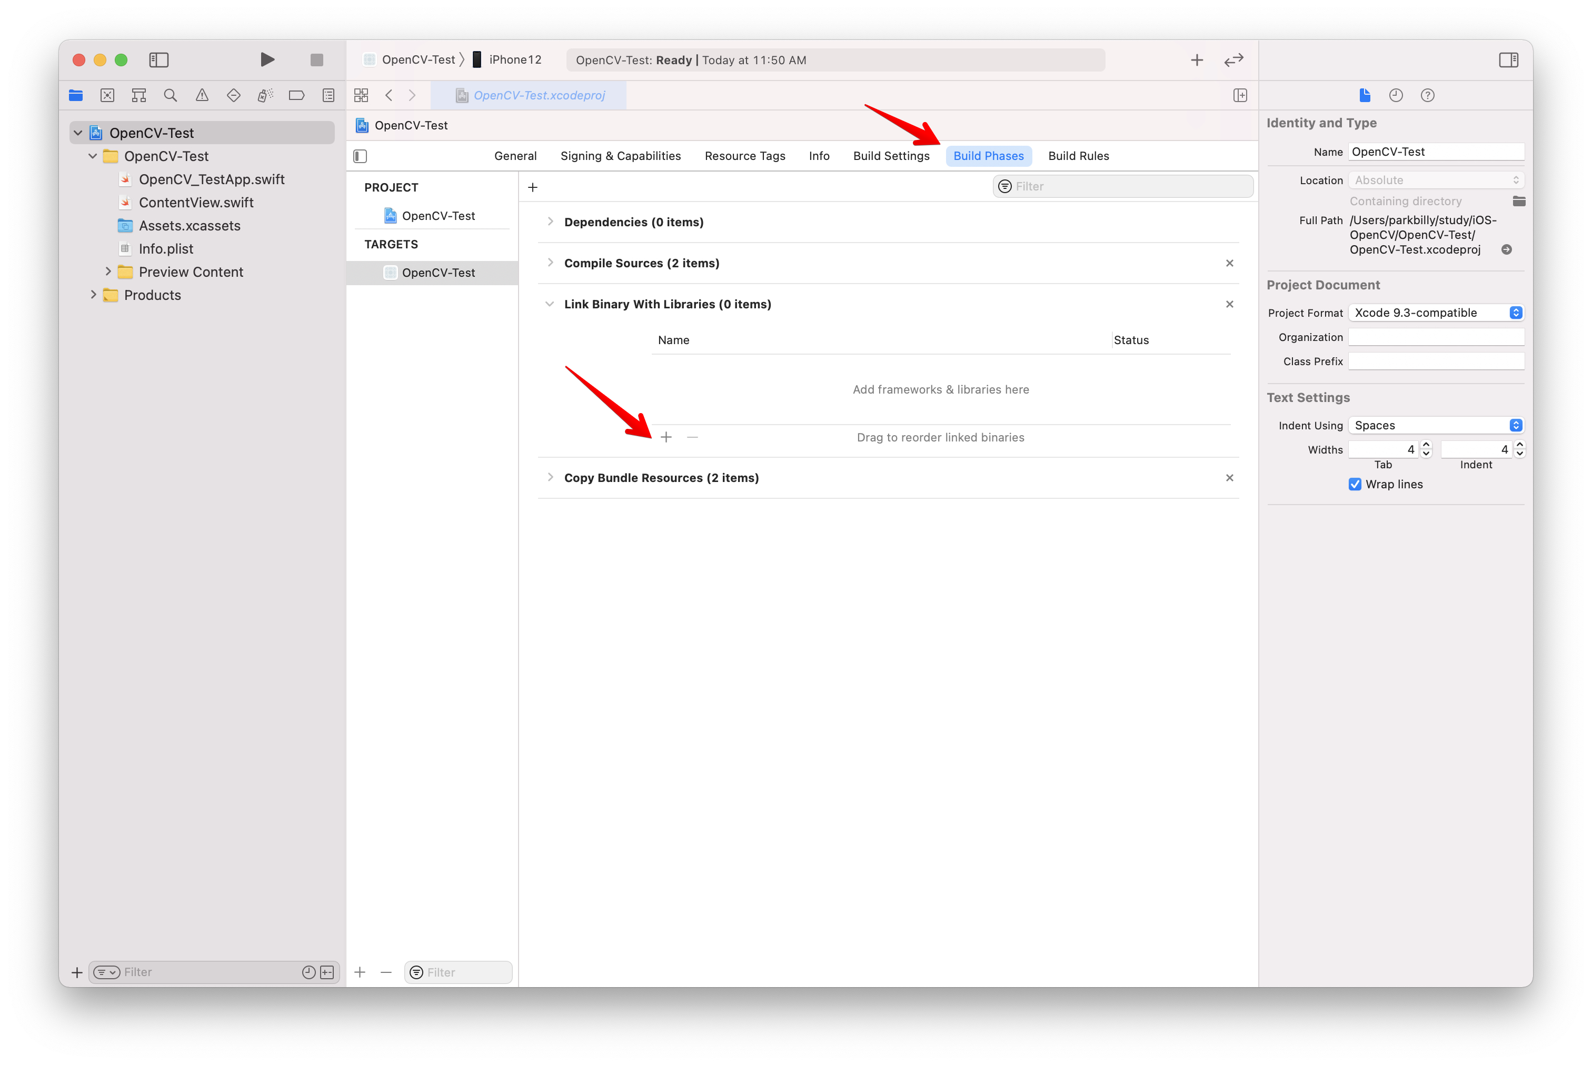Open the Breakpoint navigator

pyautogui.click(x=297, y=95)
